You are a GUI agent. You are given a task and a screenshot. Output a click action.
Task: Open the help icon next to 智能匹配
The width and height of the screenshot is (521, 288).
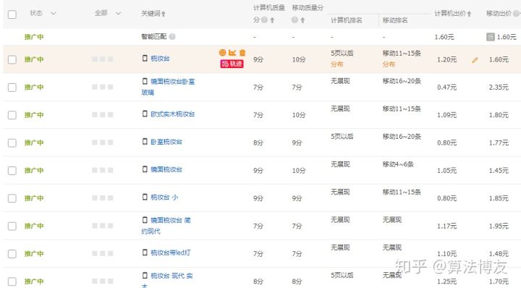click(x=172, y=36)
